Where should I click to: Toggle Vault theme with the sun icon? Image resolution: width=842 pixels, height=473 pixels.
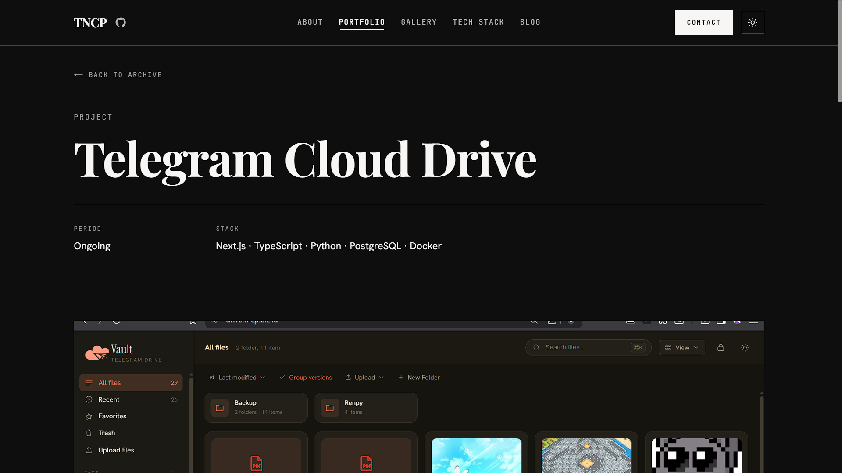[745, 347]
